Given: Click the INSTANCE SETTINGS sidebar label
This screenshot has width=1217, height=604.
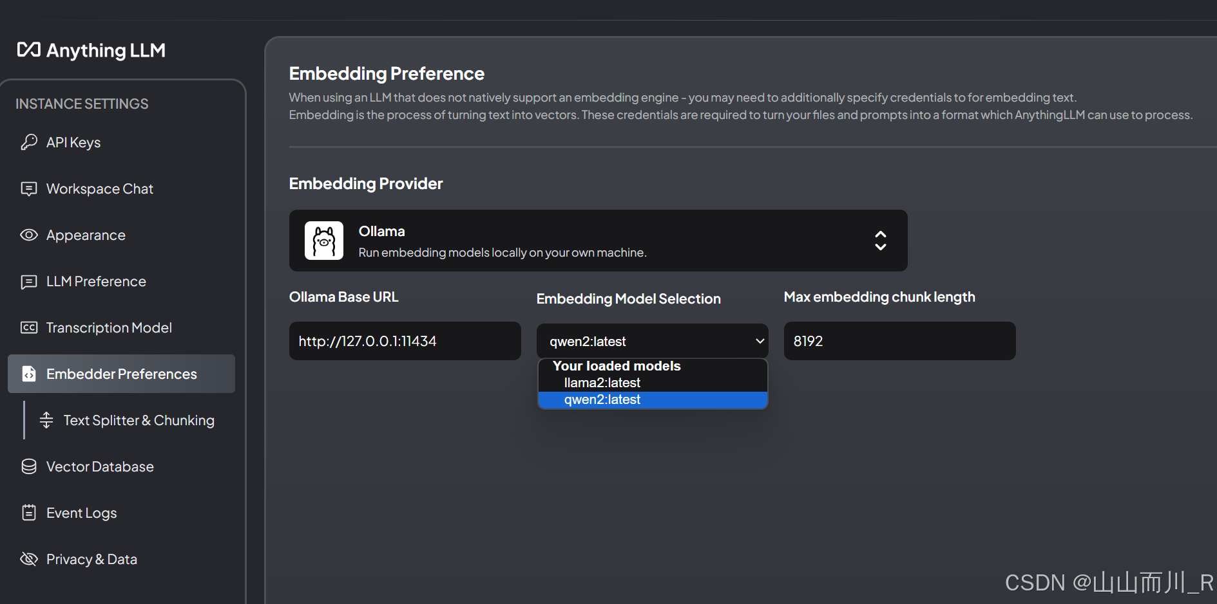Looking at the screenshot, I should click(x=82, y=104).
